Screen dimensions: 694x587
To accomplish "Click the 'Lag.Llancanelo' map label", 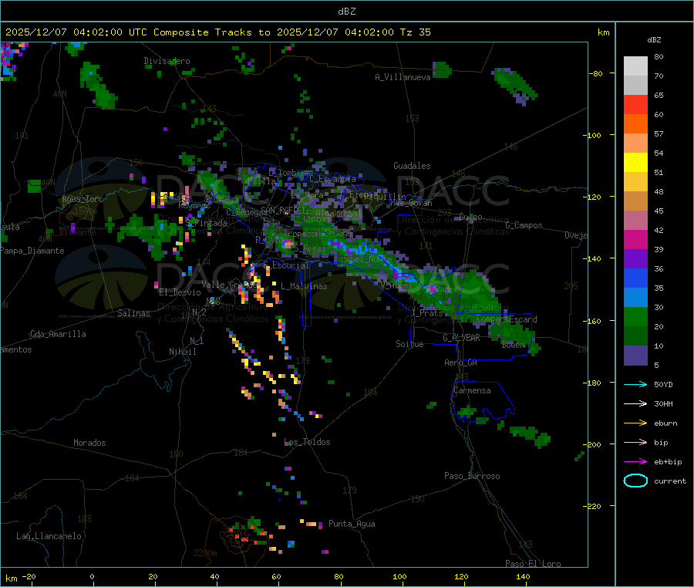I will pos(49,536).
